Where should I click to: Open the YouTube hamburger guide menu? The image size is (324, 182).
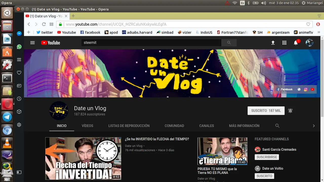32,43
